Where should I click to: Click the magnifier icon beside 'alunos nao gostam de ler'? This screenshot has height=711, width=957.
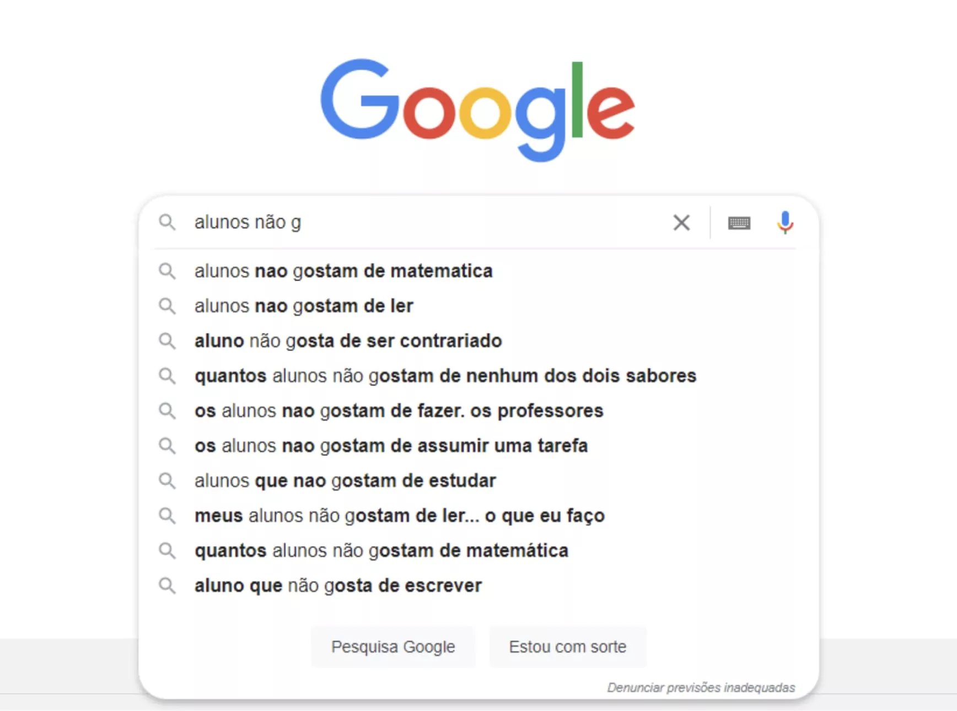(167, 306)
